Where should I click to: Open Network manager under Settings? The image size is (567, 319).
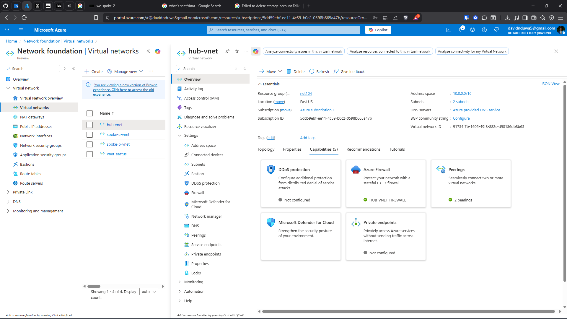(x=206, y=216)
